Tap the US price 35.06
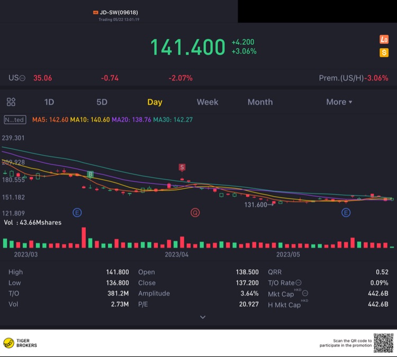This screenshot has width=397, height=357. click(42, 78)
